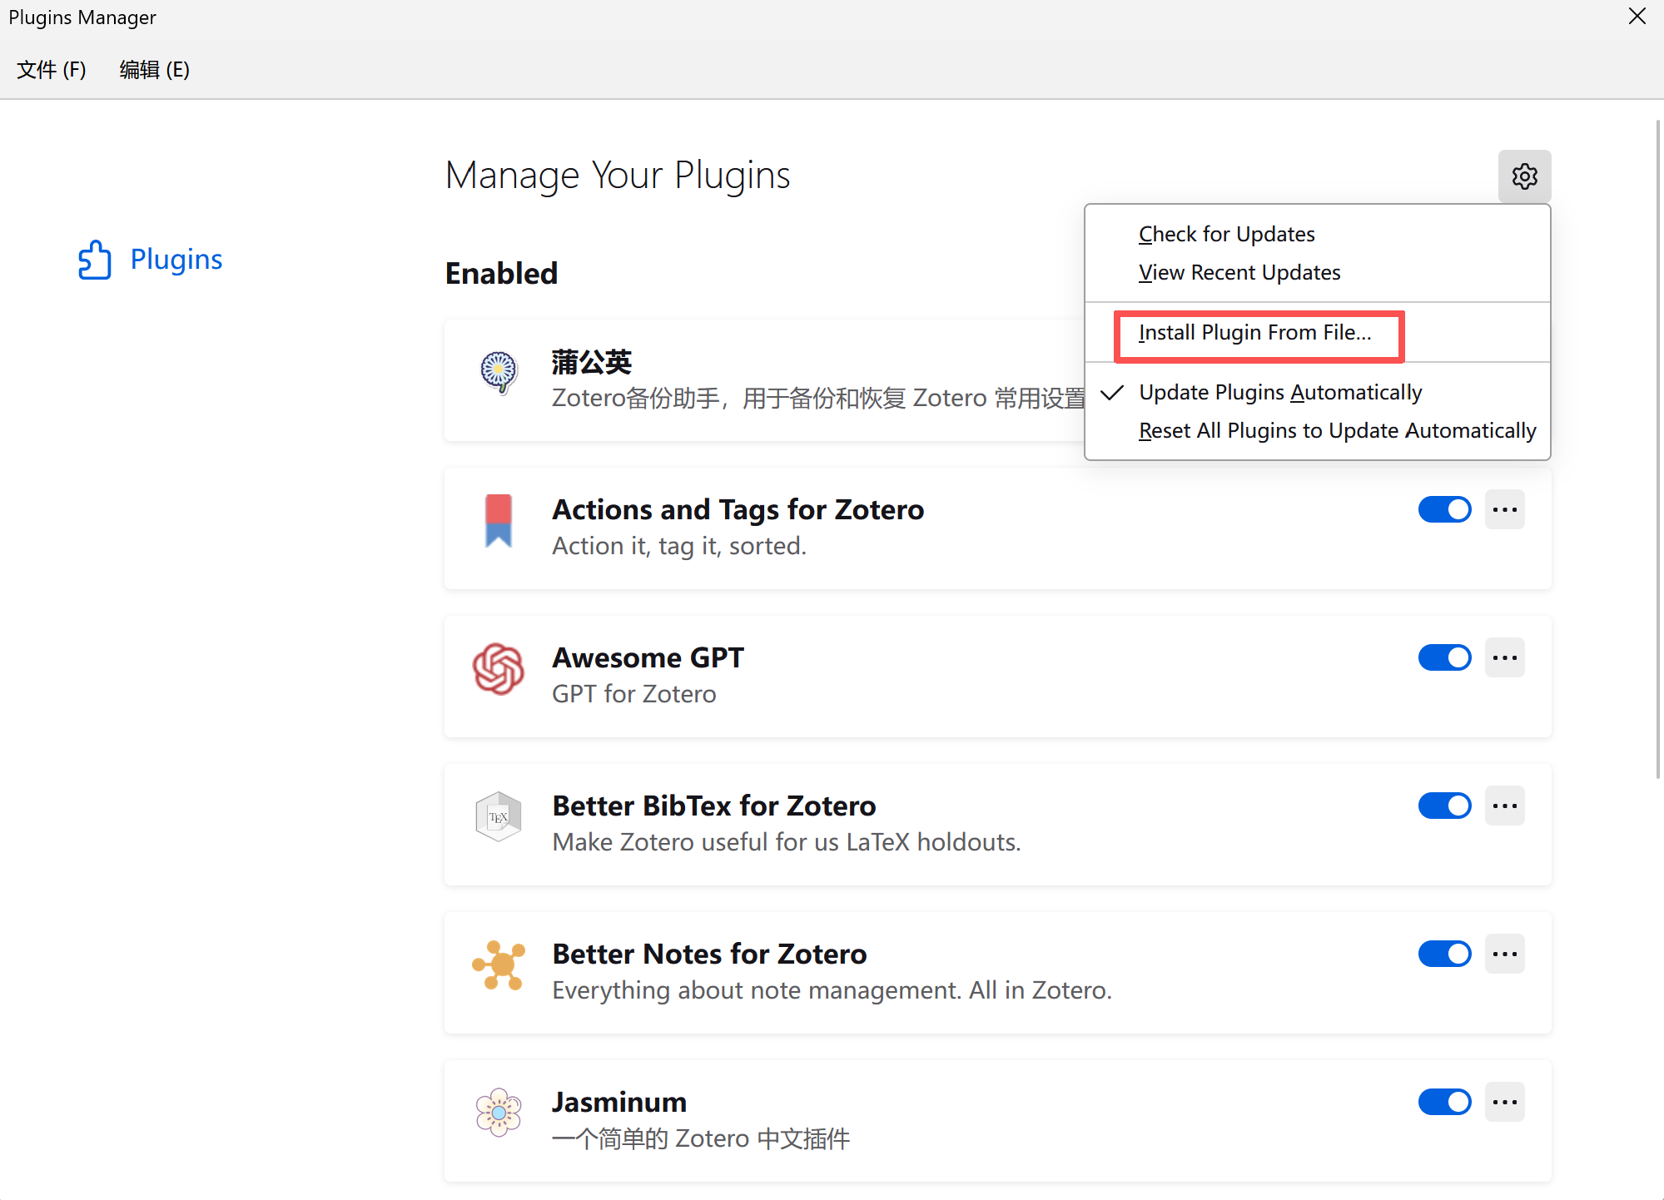The height and width of the screenshot is (1200, 1664).
Task: Click the Better BibTex TeX icon
Action: pyautogui.click(x=498, y=817)
